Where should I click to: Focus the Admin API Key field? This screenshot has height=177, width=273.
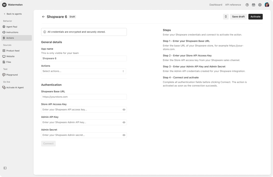(84, 122)
